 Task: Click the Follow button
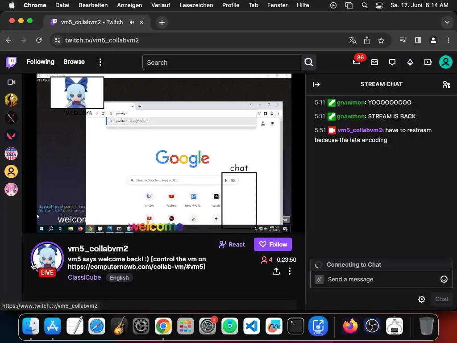pyautogui.click(x=273, y=244)
